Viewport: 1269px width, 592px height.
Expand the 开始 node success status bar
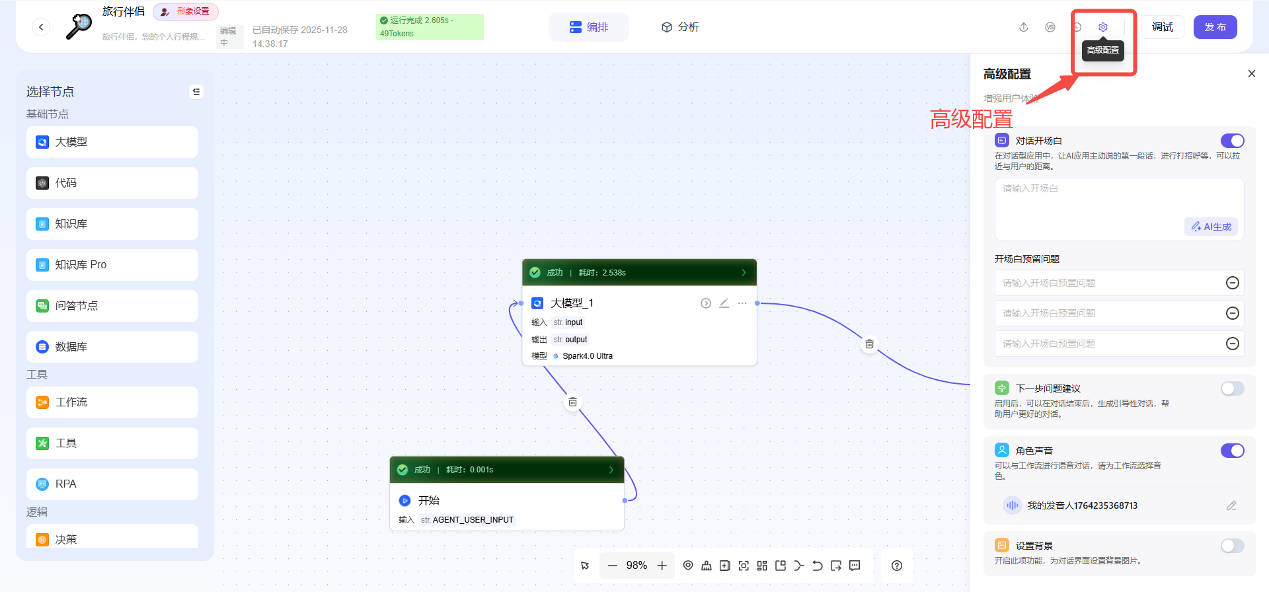point(611,470)
